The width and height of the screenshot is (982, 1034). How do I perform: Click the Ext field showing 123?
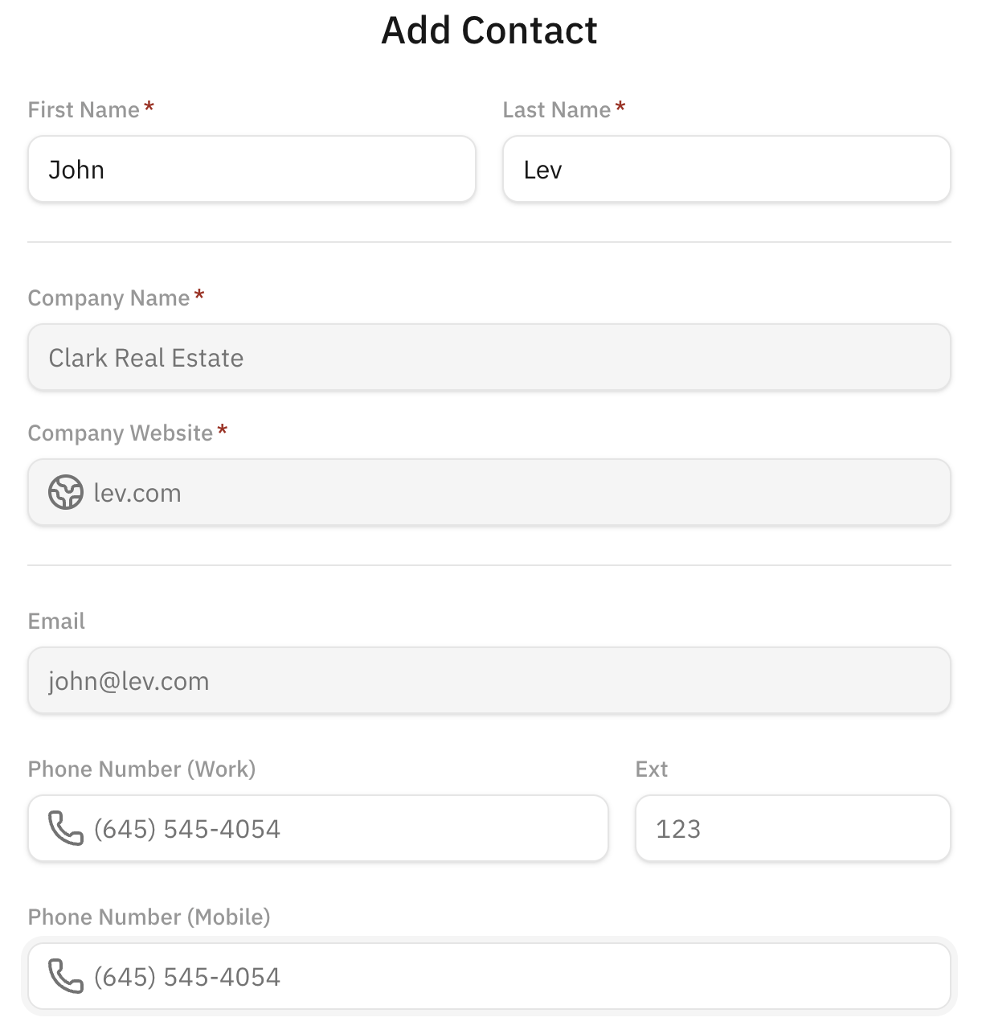pyautogui.click(x=792, y=829)
